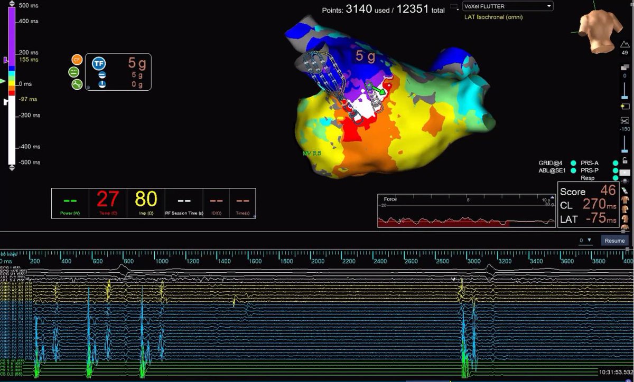Click the first torso preset view icon
This screenshot has height=382, width=634.
click(x=626, y=200)
